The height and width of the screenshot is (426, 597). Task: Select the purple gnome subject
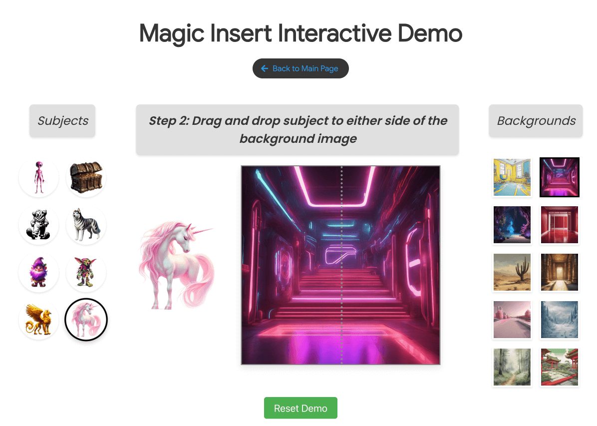coord(38,272)
